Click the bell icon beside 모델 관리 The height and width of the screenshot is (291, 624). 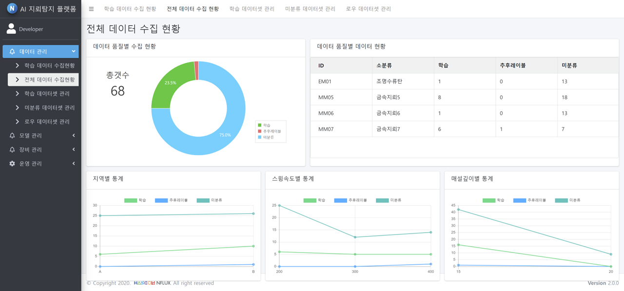(12, 136)
